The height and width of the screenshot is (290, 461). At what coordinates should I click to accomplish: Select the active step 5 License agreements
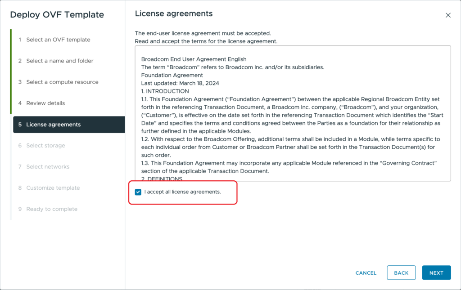(54, 125)
